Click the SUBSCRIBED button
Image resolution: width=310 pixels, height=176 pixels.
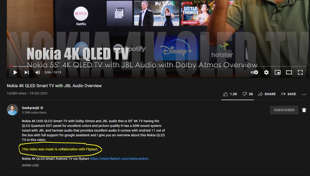click(x=284, y=110)
